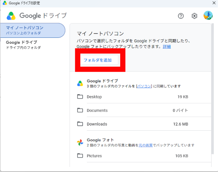Click the Google フォト pinwheel icon
This screenshot has width=218, height=172.
[x=80, y=142]
